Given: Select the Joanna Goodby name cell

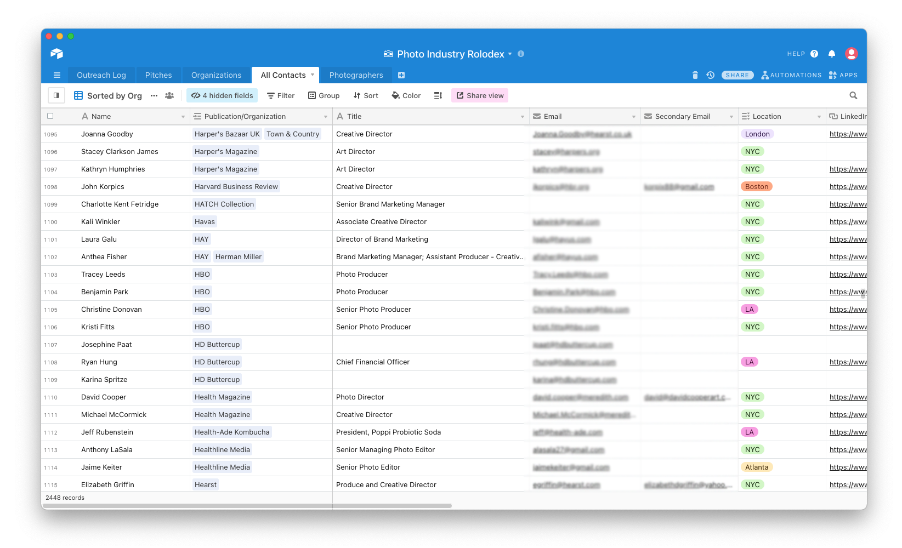Looking at the screenshot, I should tap(132, 134).
